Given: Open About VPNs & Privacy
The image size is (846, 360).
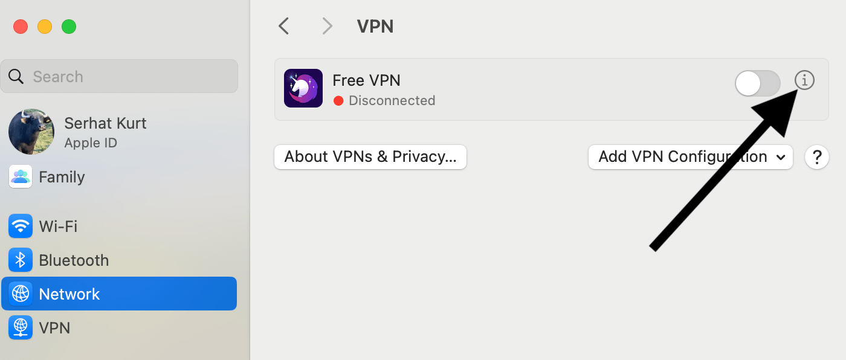Looking at the screenshot, I should click(370, 157).
